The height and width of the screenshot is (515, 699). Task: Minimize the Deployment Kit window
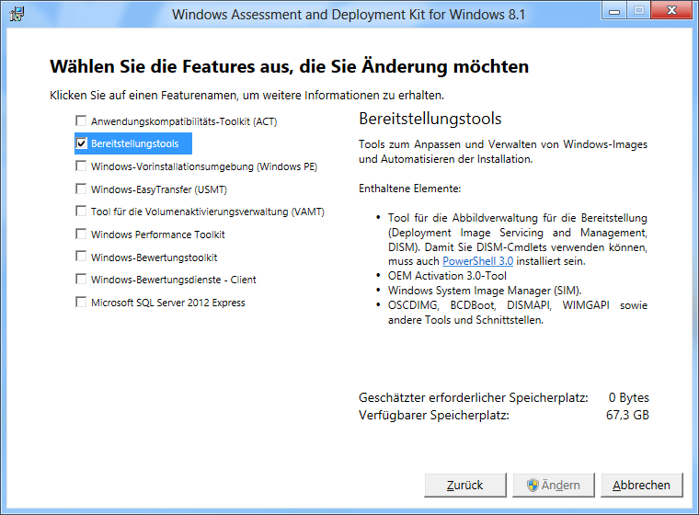coord(613,11)
